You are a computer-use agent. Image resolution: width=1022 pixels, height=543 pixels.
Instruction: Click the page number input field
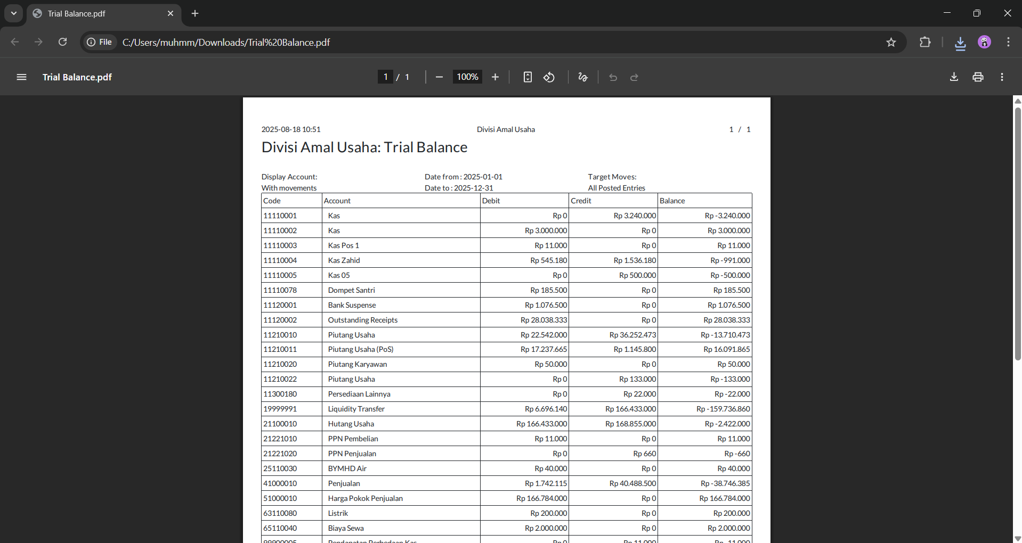tap(385, 77)
